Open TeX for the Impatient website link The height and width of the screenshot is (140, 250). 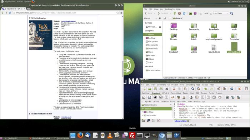69,21
